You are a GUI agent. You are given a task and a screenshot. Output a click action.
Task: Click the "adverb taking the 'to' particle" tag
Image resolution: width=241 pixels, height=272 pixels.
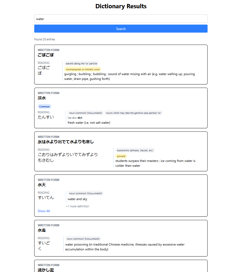[x=81, y=64]
